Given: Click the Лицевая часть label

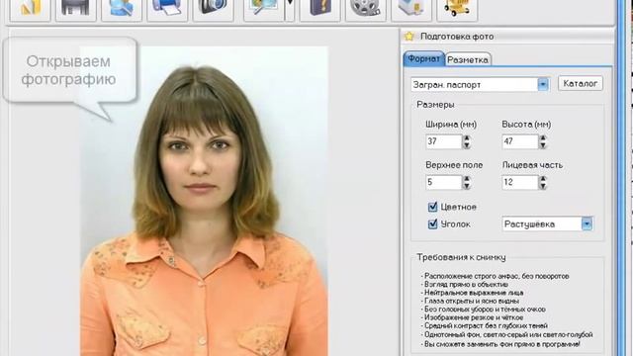Looking at the screenshot, I should 532,165.
